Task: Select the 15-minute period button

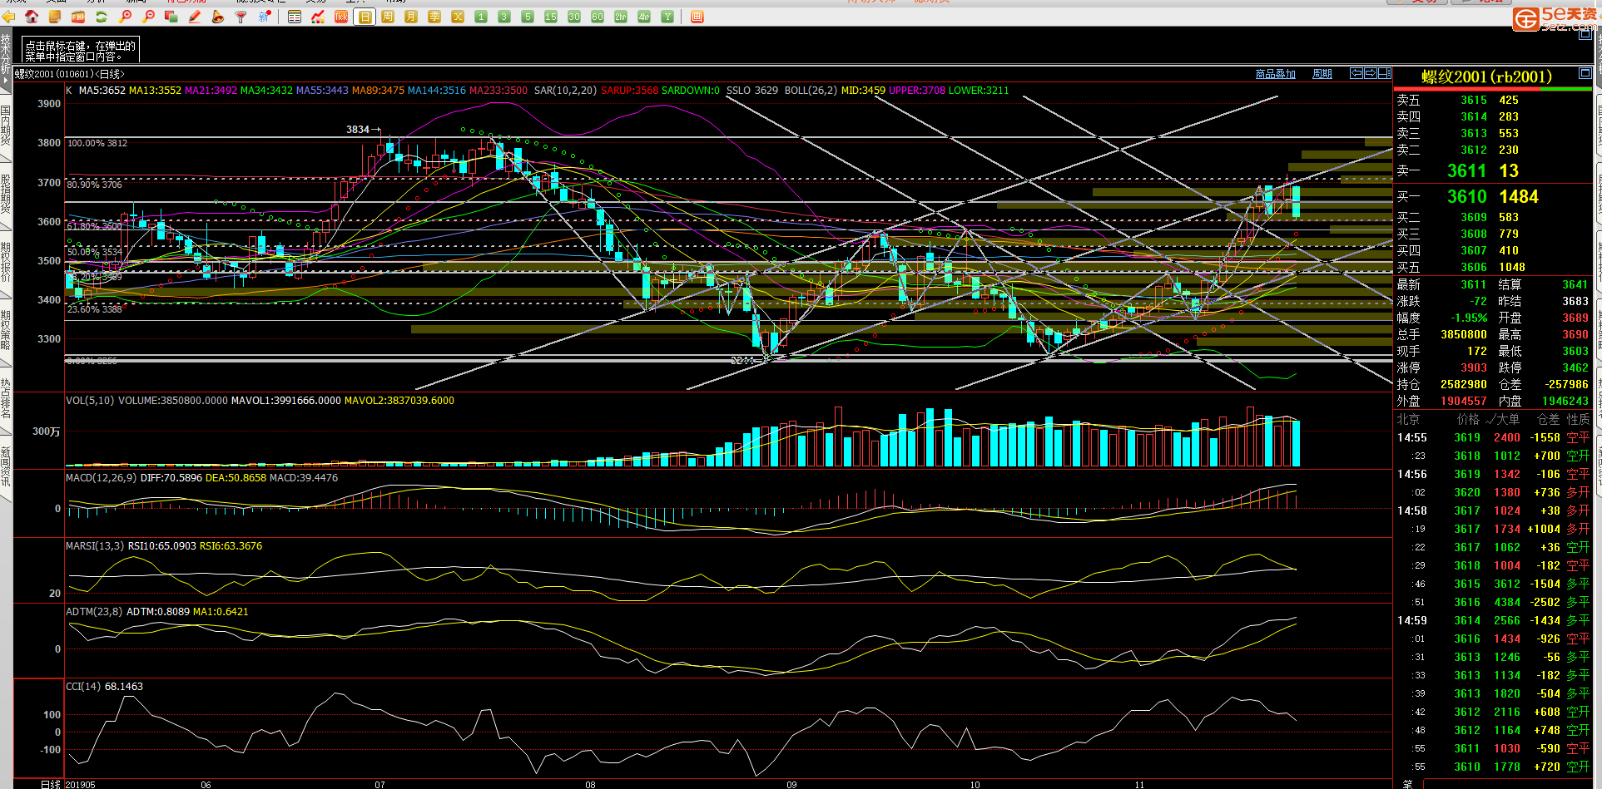Action: [551, 17]
